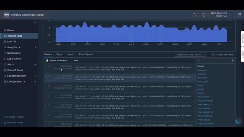Select the hostname field
244x137 pixels.
click(x=202, y=70)
